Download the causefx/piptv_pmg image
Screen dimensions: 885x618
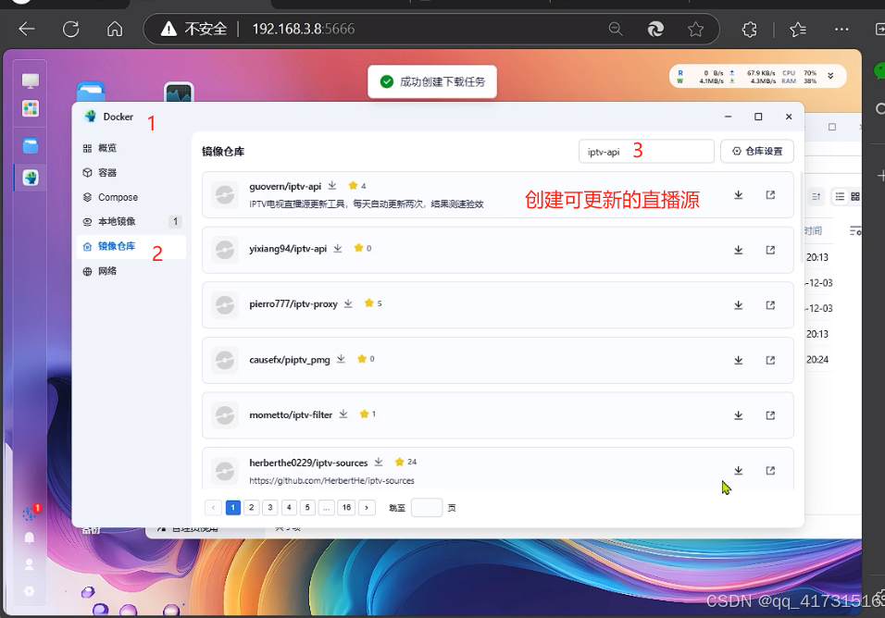[738, 360]
